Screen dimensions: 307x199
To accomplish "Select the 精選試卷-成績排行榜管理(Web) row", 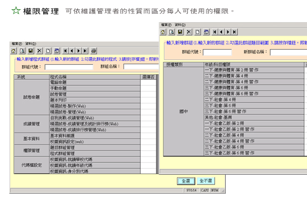I will tap(95, 130).
